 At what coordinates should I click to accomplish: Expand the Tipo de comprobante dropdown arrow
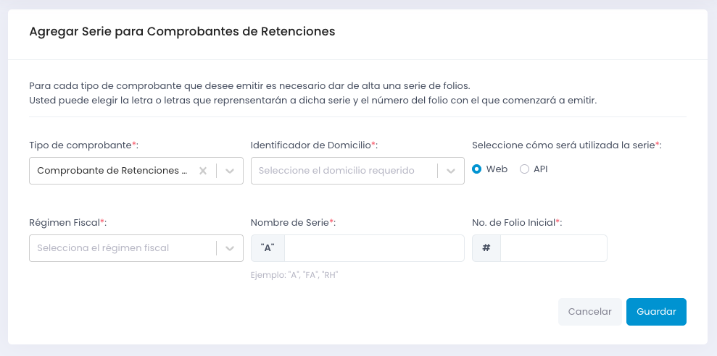230,171
